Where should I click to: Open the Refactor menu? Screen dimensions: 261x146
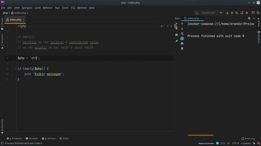[x=48, y=8]
